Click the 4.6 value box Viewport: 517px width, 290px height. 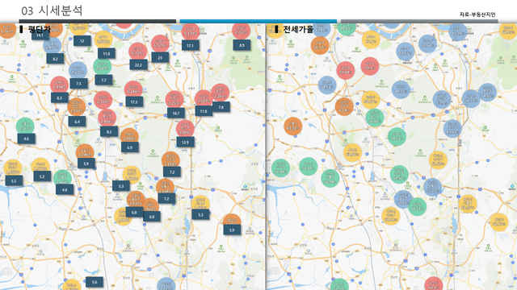click(27, 139)
